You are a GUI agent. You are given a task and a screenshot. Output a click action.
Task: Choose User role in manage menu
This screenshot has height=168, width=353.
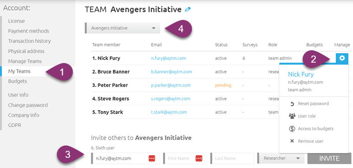(x=307, y=116)
